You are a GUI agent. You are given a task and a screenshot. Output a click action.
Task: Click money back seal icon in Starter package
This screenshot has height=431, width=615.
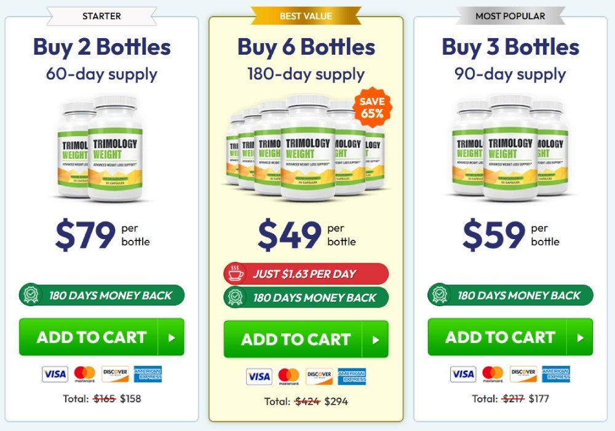tap(31, 296)
